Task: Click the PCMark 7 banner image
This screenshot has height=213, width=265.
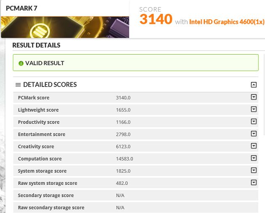Action: 65,27
